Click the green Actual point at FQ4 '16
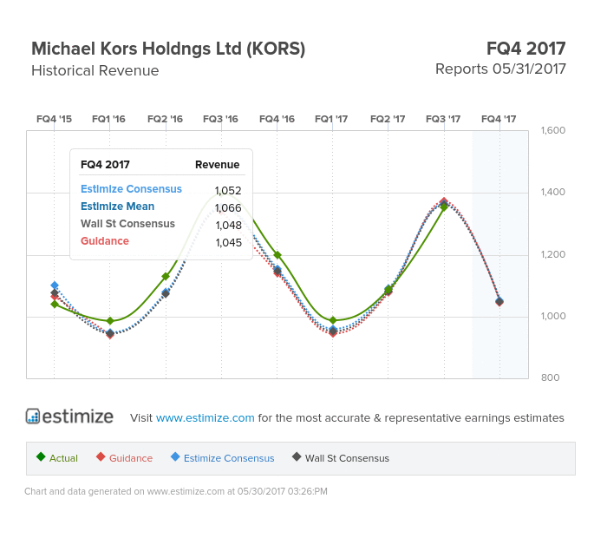594x538 pixels. (277, 255)
